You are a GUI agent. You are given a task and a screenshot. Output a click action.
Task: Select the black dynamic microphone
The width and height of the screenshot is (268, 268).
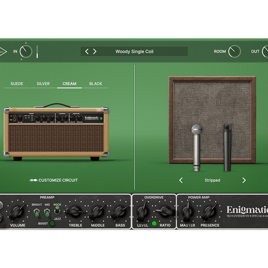pos(227,147)
